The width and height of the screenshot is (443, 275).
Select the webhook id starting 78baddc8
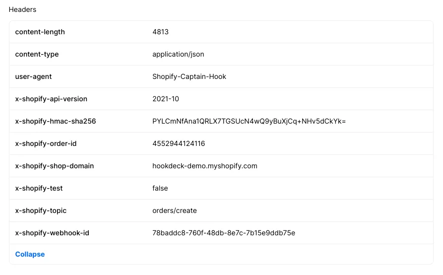(224, 233)
